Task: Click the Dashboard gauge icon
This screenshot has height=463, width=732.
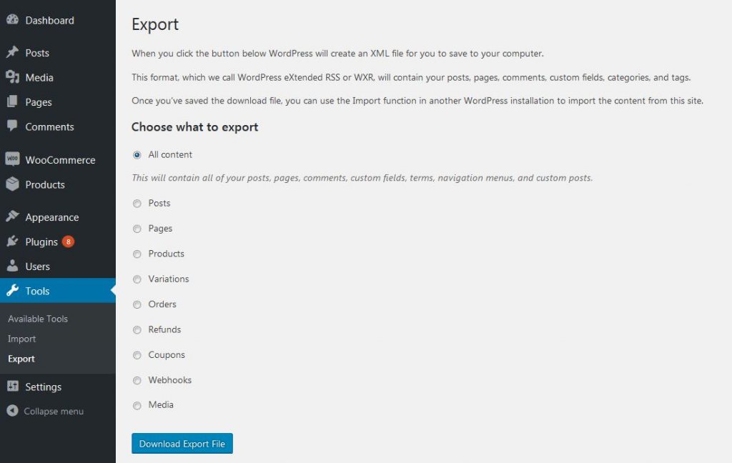Action: pos(13,19)
